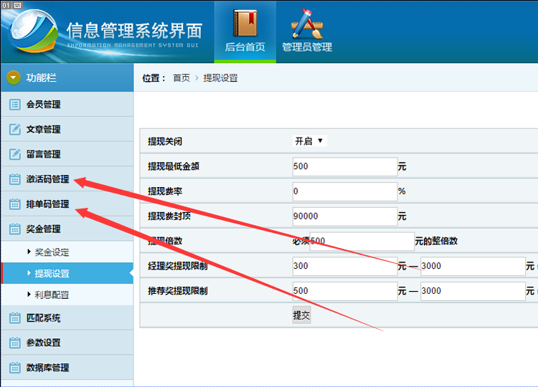Click the 推荐奖提现限制 row label

[x=177, y=291]
